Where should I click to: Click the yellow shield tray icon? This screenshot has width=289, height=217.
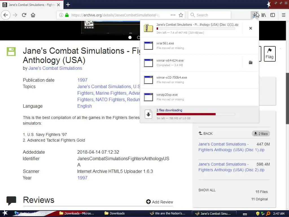(258, 214)
